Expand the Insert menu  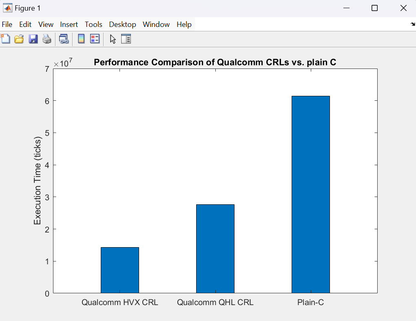pos(69,24)
